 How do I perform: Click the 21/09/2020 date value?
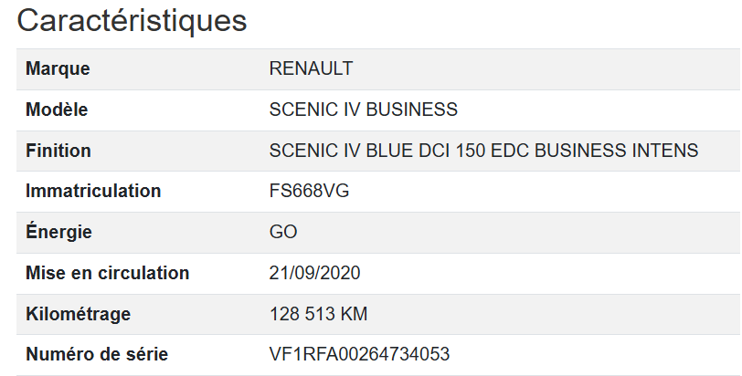tap(315, 273)
